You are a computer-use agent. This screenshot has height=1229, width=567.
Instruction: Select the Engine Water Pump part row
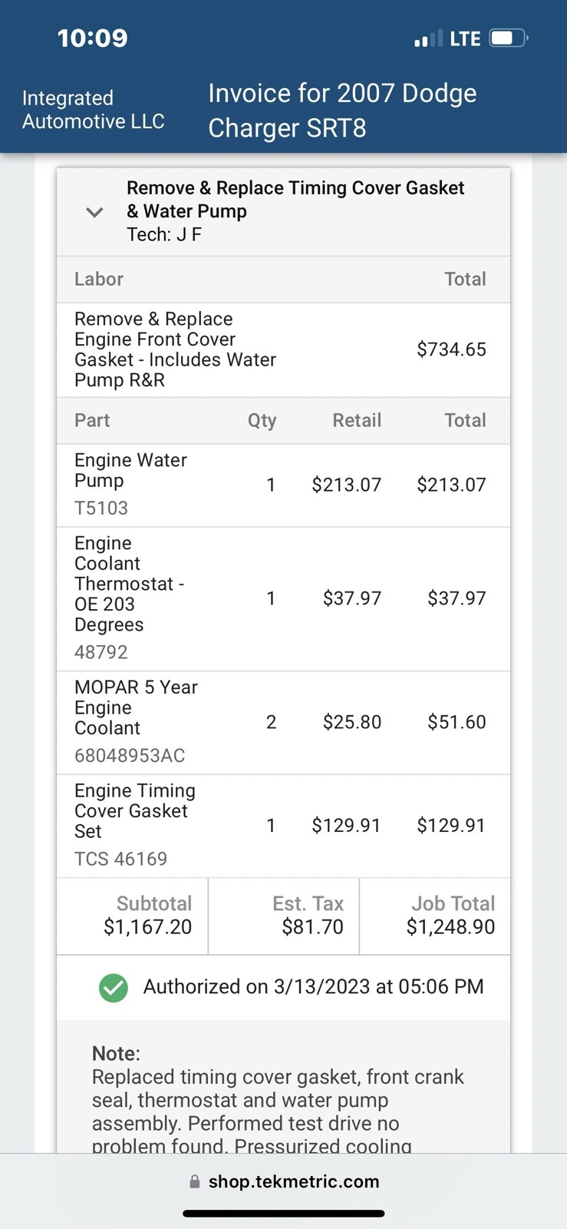coord(283,485)
